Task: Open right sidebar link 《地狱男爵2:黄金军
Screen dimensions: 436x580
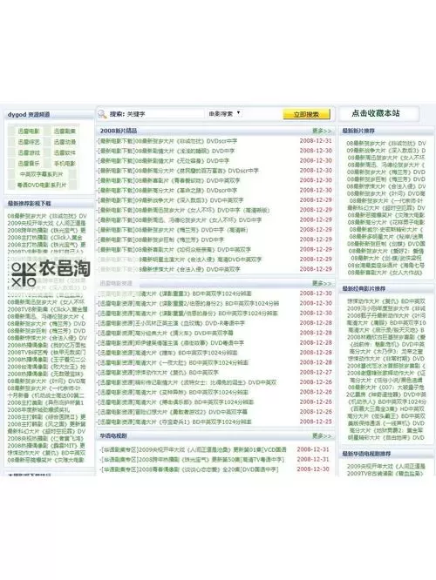Action: click(386, 430)
